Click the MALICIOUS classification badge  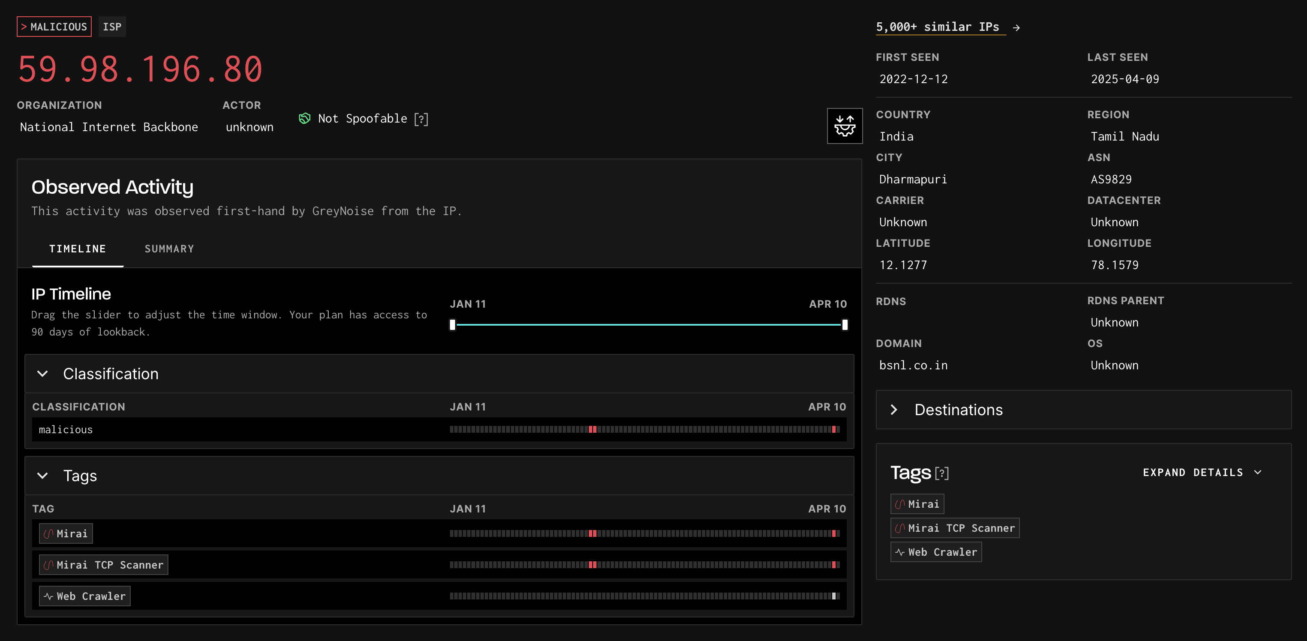point(54,27)
